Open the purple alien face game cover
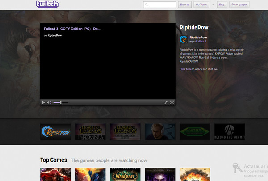 (x=160, y=174)
